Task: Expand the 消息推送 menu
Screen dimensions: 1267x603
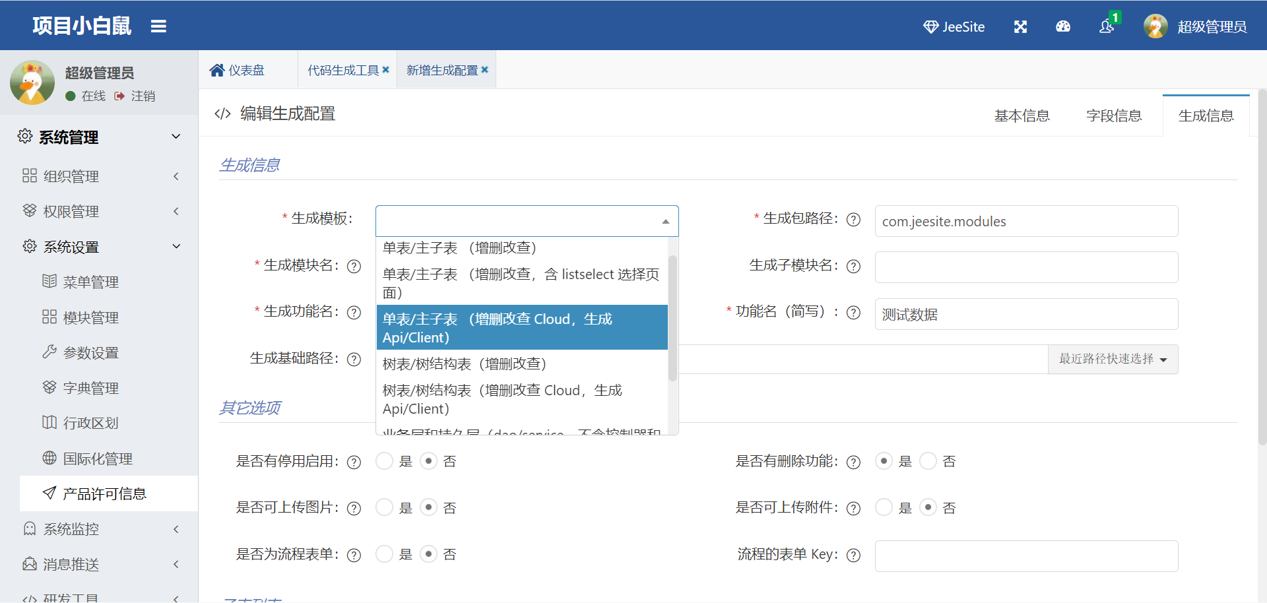Action: tap(99, 564)
